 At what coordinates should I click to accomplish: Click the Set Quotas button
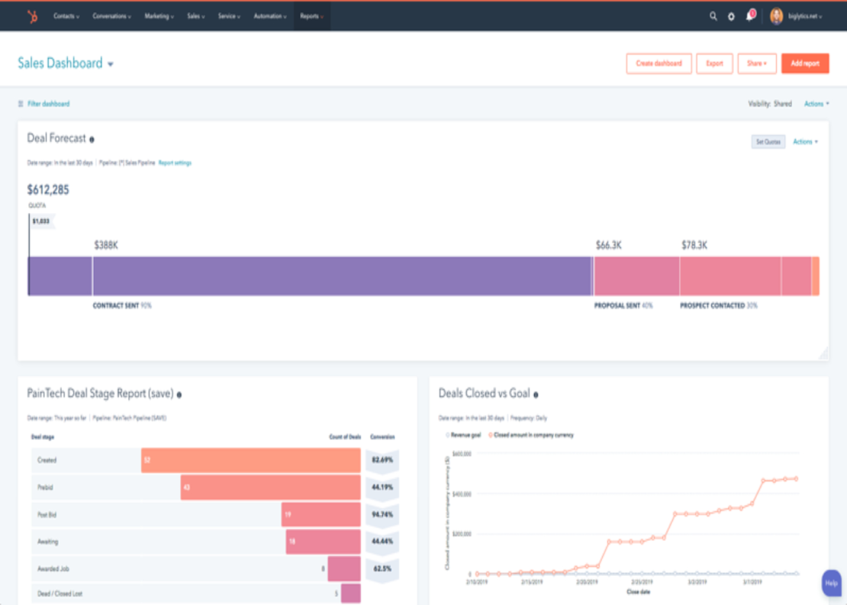pos(768,142)
